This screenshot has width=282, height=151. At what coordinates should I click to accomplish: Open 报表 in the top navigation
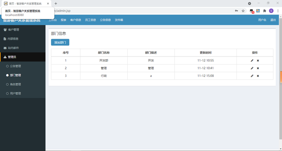click(x=63, y=20)
